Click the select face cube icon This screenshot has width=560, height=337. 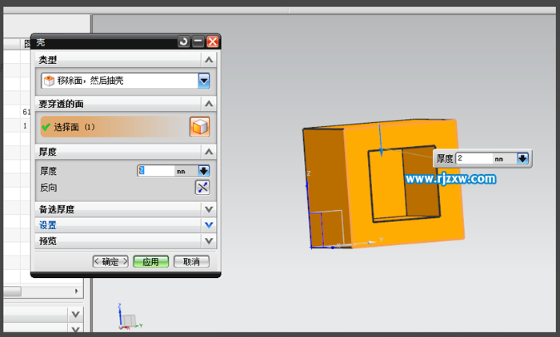point(199,127)
